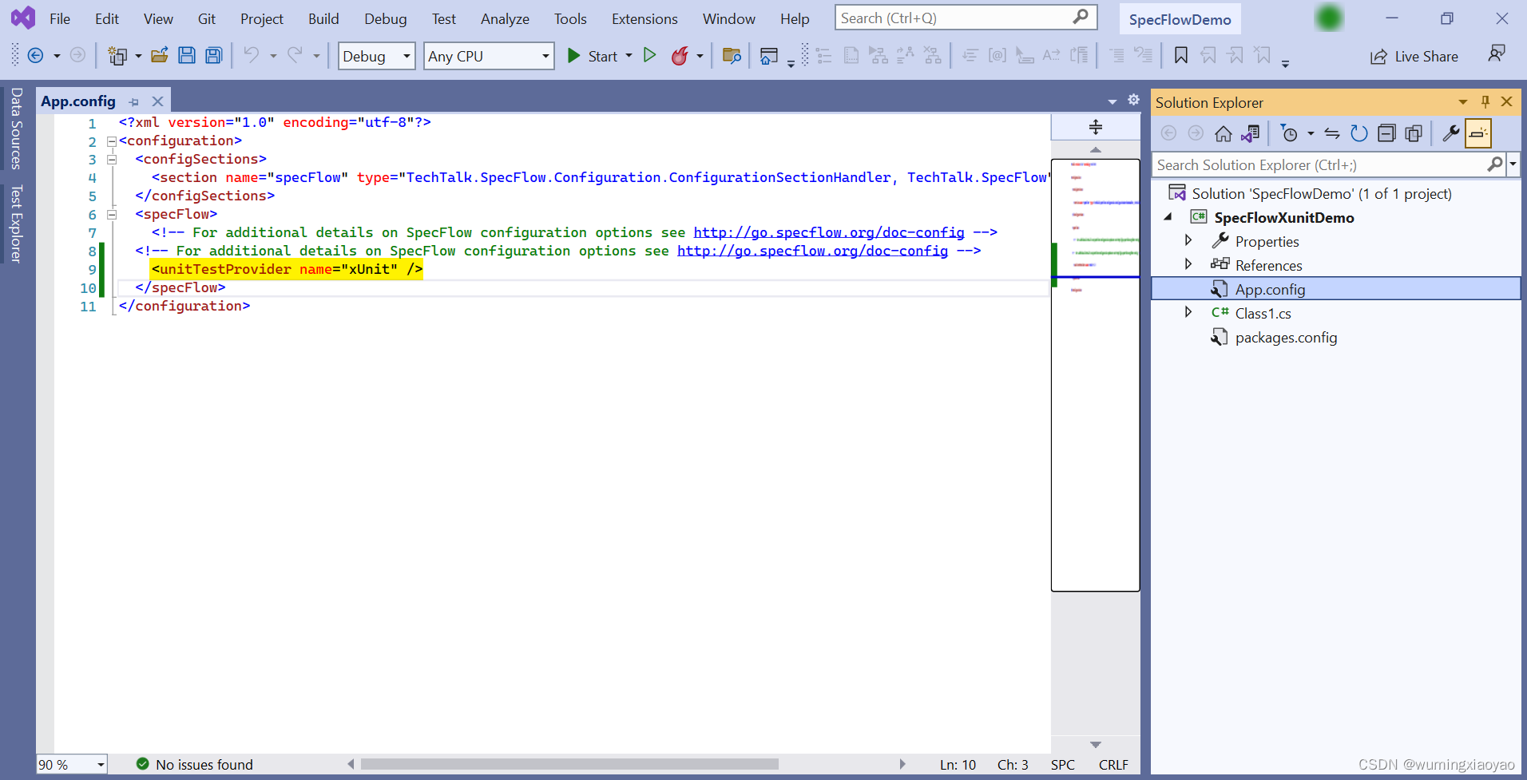Click the No issues found status

(195, 765)
